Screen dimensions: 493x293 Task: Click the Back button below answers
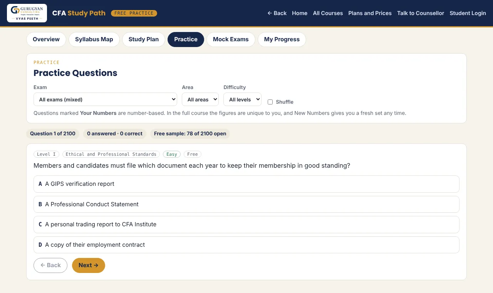[50, 265]
